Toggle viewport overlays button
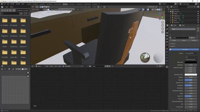The width and height of the screenshot is (200, 112). 148,10
